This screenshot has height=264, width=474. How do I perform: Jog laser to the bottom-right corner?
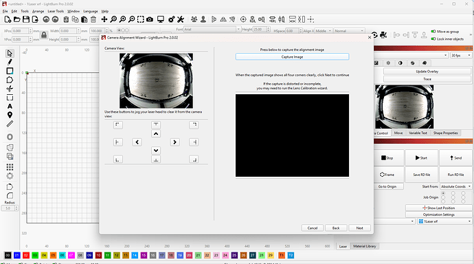194,159
